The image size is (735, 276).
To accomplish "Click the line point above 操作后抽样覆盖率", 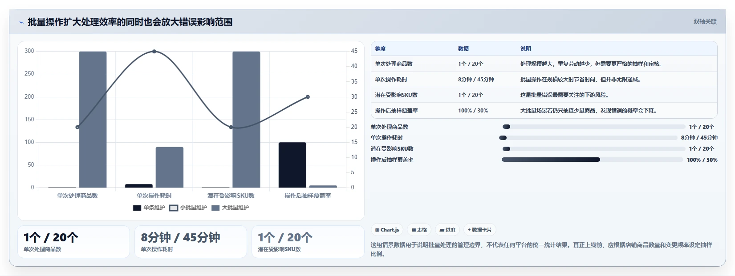I will point(308,97).
